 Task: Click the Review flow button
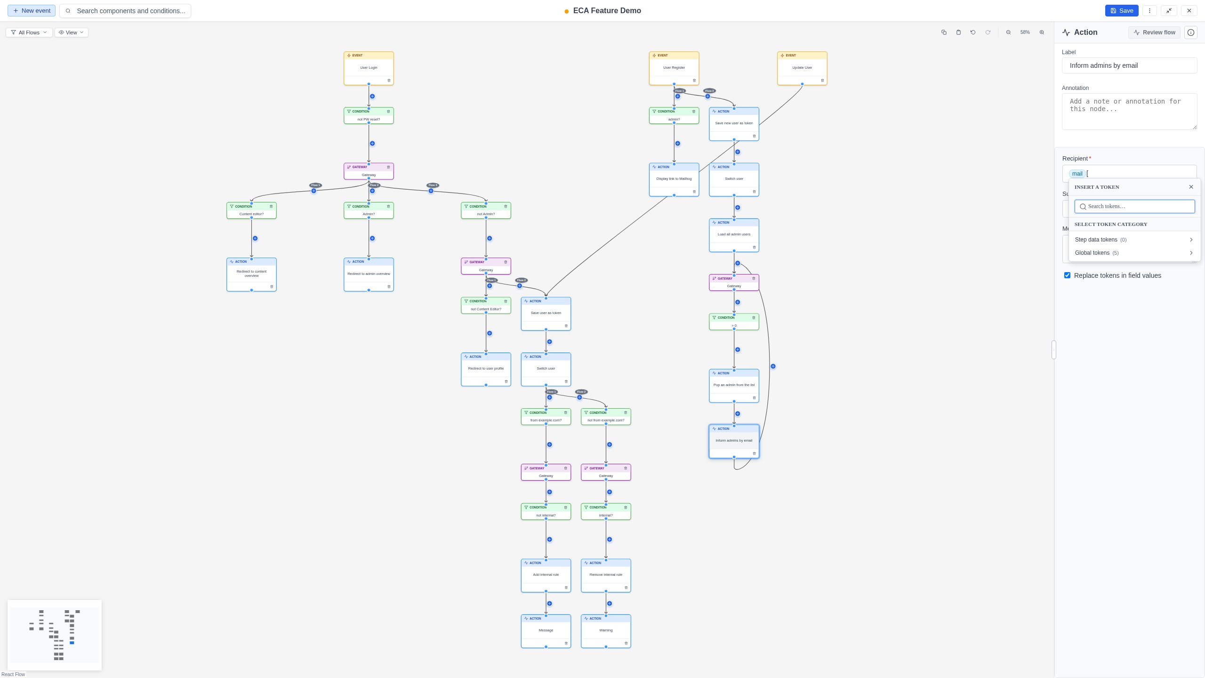point(1154,32)
